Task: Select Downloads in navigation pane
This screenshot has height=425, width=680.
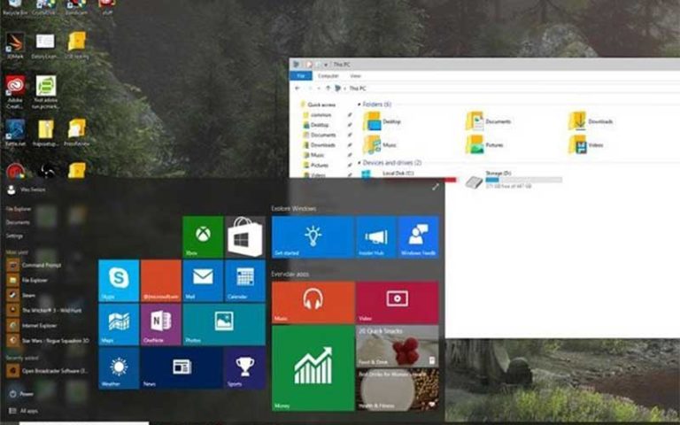Action: 322,145
